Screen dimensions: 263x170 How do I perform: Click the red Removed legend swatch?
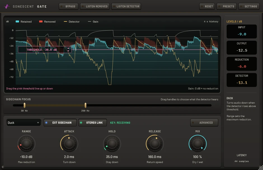click(x=41, y=21)
